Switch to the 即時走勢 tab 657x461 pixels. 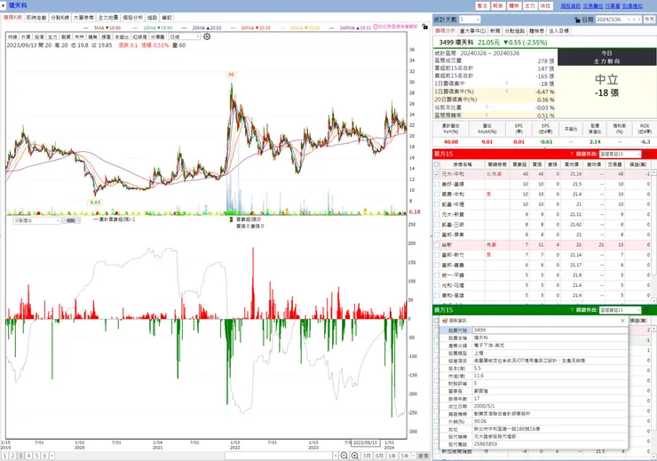(x=36, y=18)
